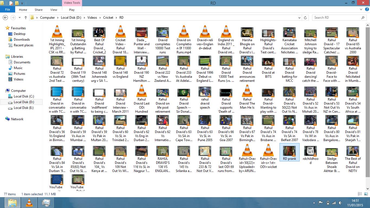
Task: Open the Music library
Action: tap(18, 68)
